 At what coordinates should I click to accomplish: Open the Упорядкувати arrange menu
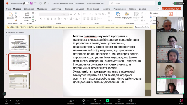(x=127, y=16)
